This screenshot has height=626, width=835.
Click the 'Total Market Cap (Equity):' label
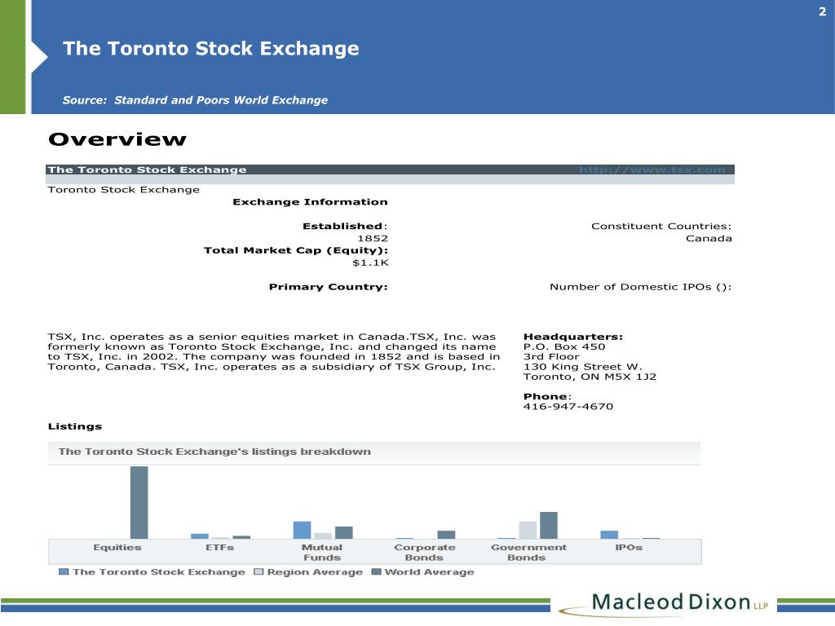click(x=295, y=250)
